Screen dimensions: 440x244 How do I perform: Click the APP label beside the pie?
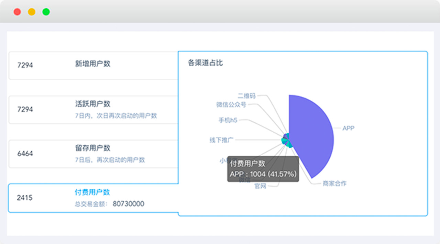pyautogui.click(x=348, y=128)
